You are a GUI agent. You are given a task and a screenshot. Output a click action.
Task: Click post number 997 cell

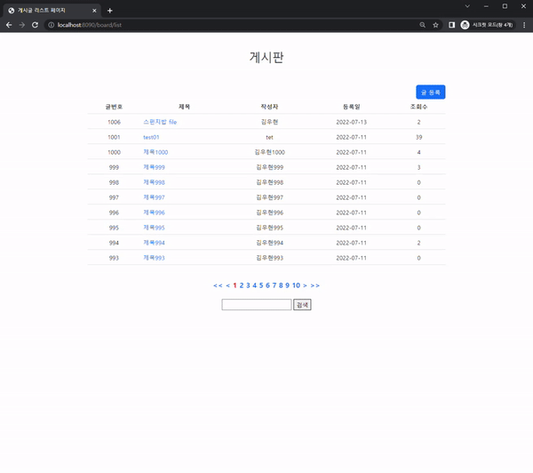click(x=115, y=197)
